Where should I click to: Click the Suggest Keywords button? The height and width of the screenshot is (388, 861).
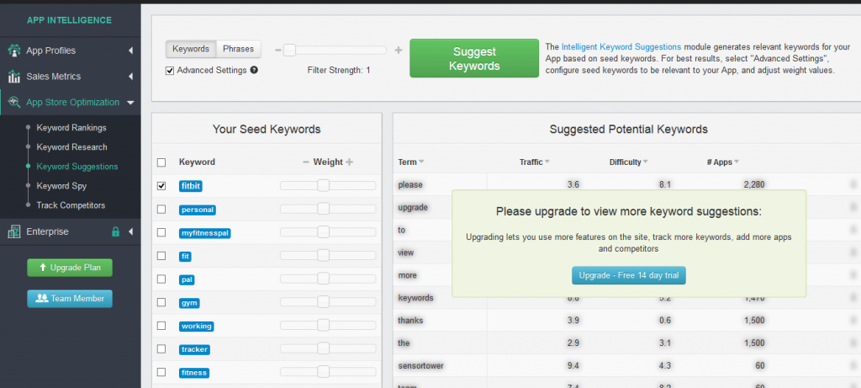point(474,58)
